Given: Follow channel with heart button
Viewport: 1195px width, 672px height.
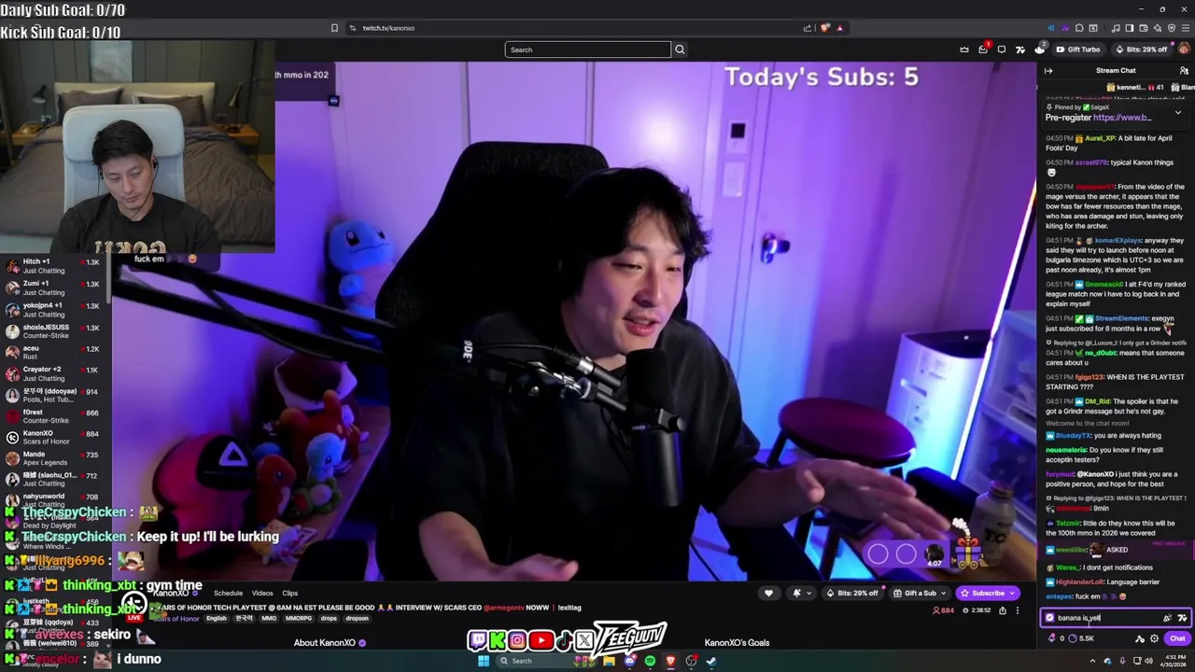Looking at the screenshot, I should tap(768, 593).
